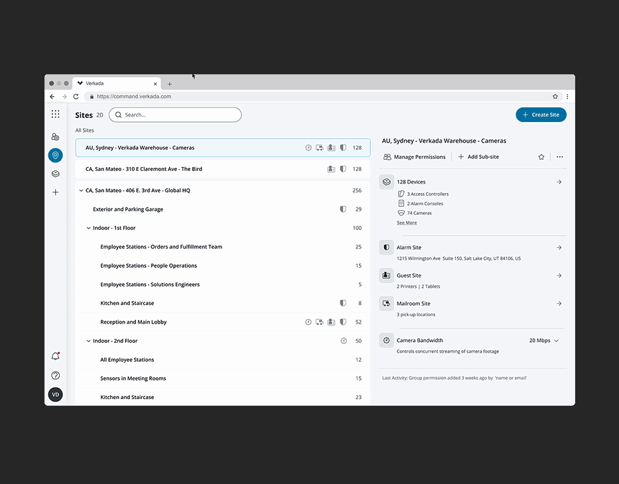The height and width of the screenshot is (484, 619).
Task: Open Guest Site arrow
Action: (559, 275)
